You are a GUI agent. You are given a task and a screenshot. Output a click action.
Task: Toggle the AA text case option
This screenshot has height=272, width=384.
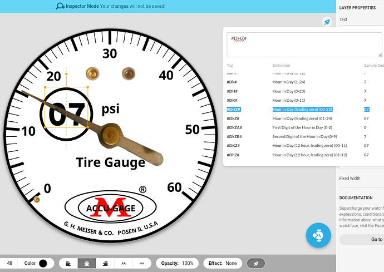pos(124,263)
